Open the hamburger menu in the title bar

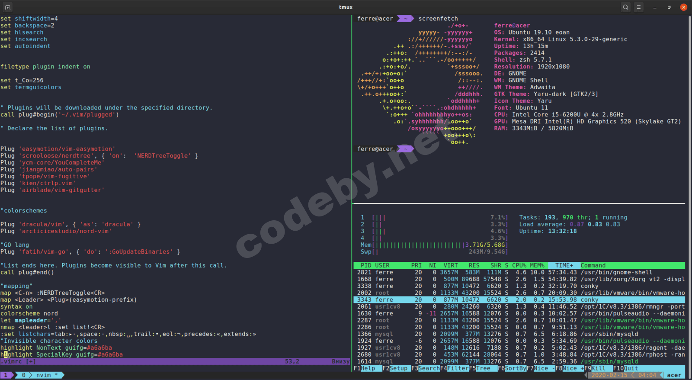(x=638, y=7)
